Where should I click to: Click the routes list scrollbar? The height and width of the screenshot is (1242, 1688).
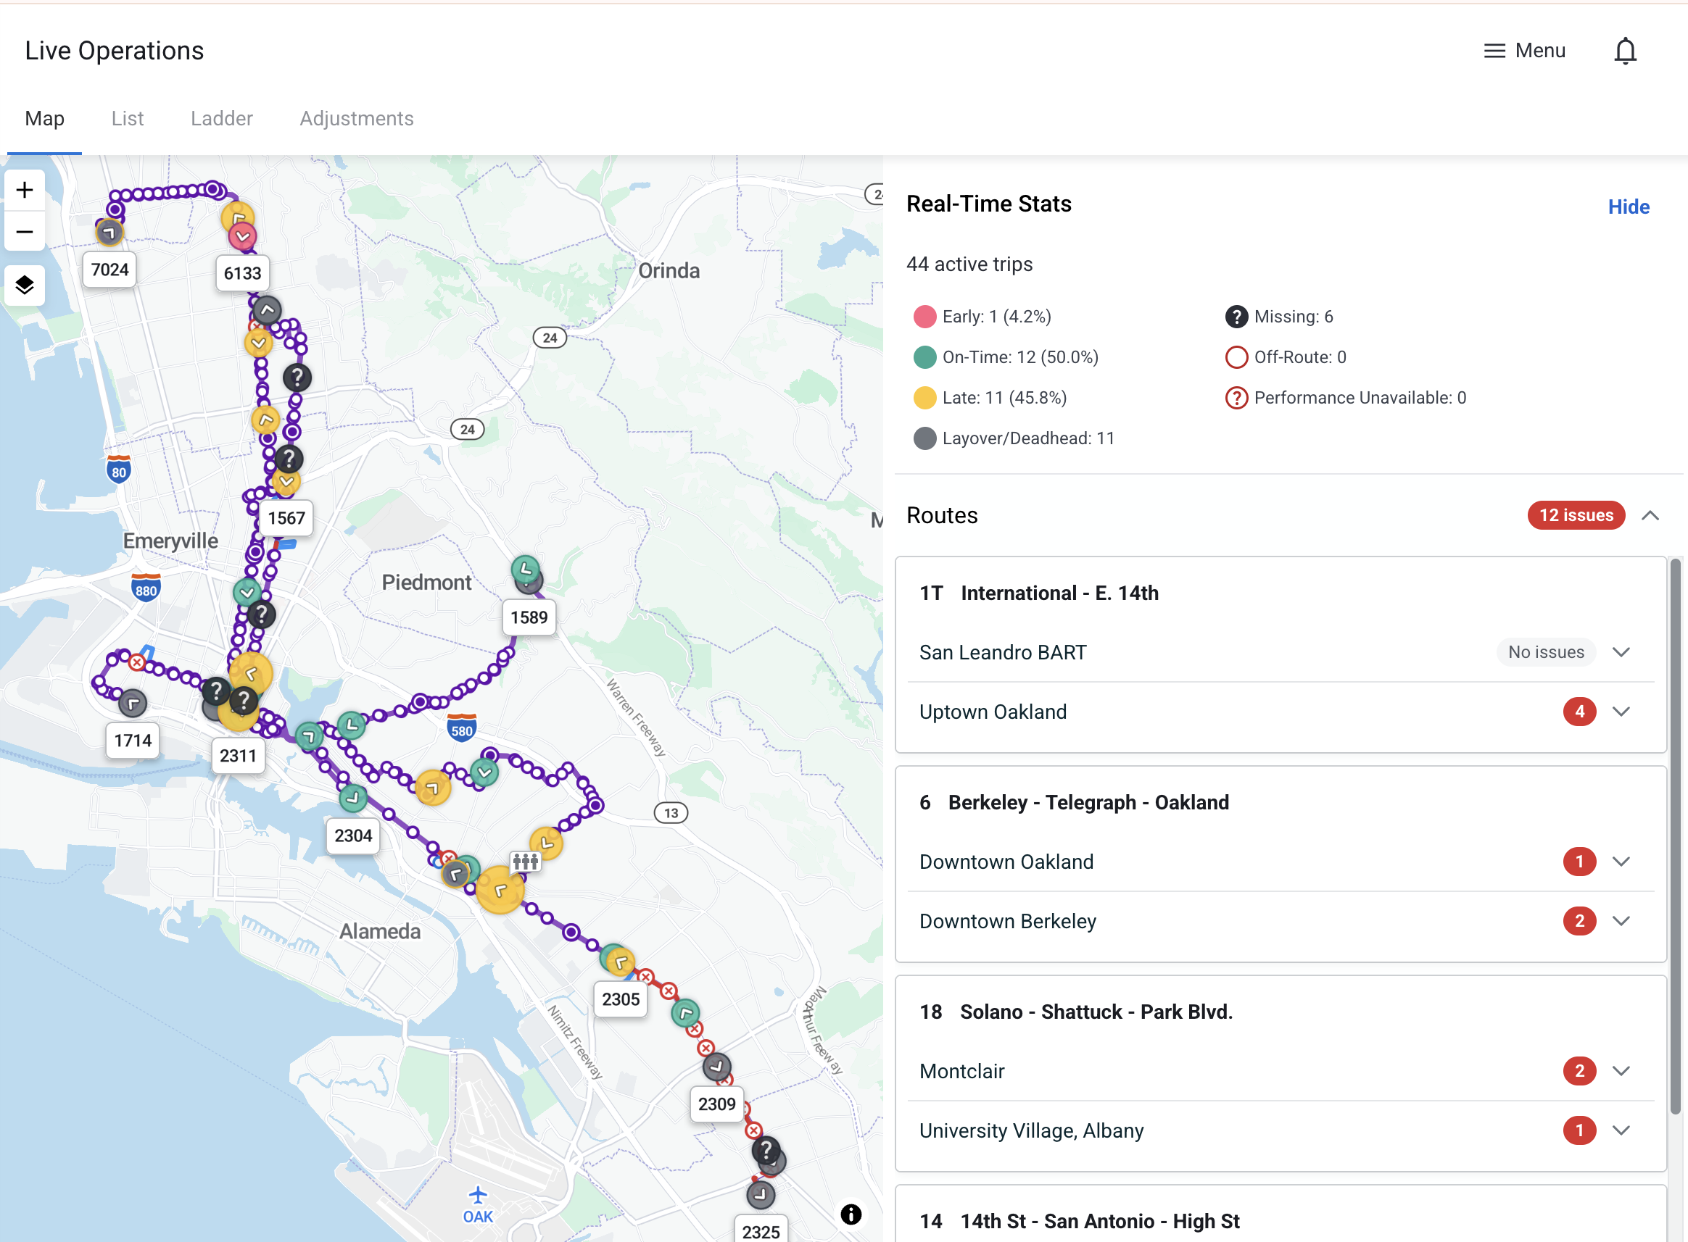pos(1674,835)
